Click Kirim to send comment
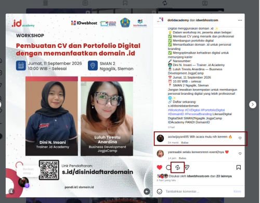Image resolution: width=260 pixels, height=203 pixels. [237, 192]
